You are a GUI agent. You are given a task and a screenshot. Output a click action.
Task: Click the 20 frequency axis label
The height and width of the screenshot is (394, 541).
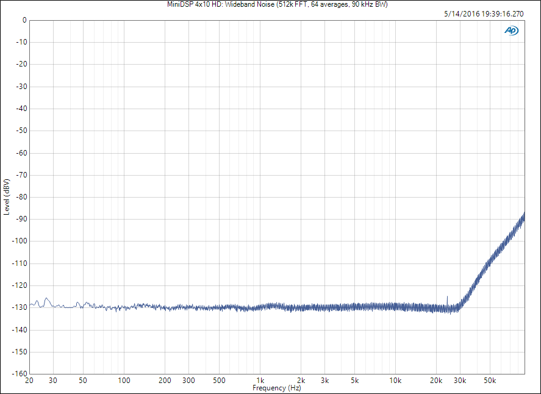point(29,381)
